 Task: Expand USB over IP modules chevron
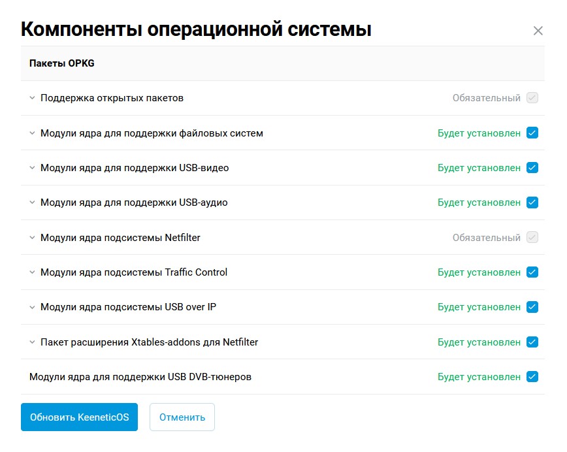pos(32,307)
